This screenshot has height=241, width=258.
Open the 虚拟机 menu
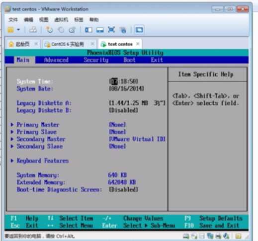pyautogui.click(x=61, y=20)
